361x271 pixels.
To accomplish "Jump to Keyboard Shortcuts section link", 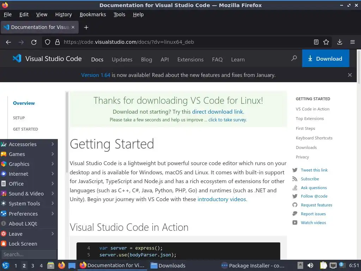I will click(314, 138).
